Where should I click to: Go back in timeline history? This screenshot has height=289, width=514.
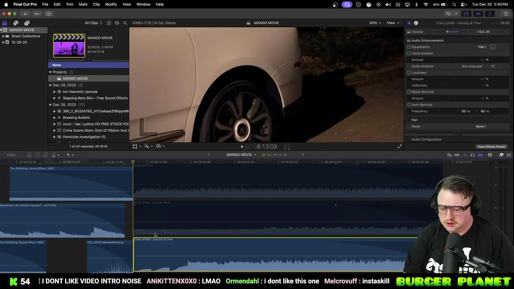pos(209,155)
